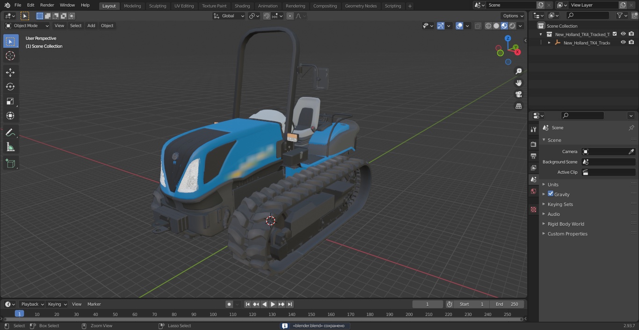This screenshot has width=639, height=330.
Task: Switch perspective/orthographic grid icon
Action: pyautogui.click(x=518, y=106)
